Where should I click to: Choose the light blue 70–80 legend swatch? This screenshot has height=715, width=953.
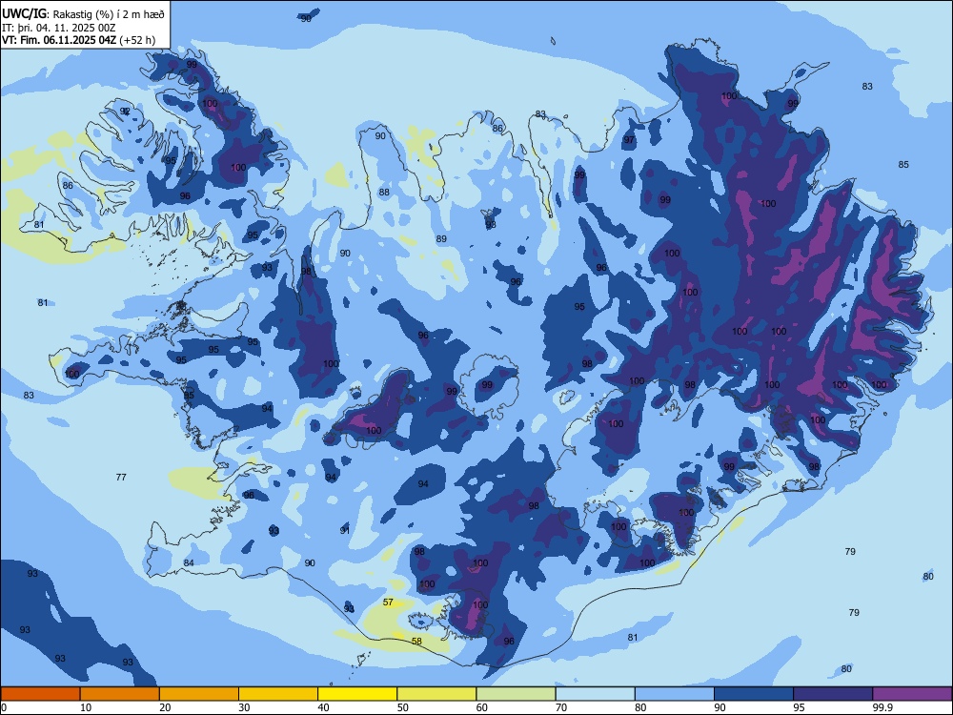pyautogui.click(x=595, y=694)
